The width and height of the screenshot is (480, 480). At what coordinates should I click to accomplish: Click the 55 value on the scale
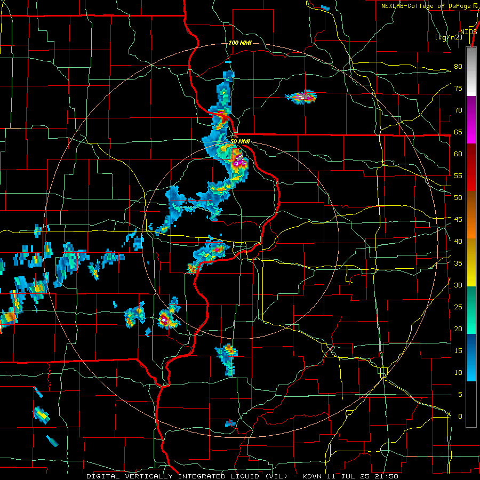(x=458, y=175)
